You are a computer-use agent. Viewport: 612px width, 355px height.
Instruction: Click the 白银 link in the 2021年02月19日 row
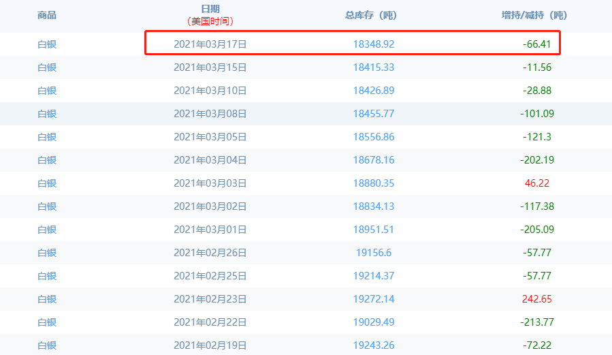pyautogui.click(x=47, y=345)
